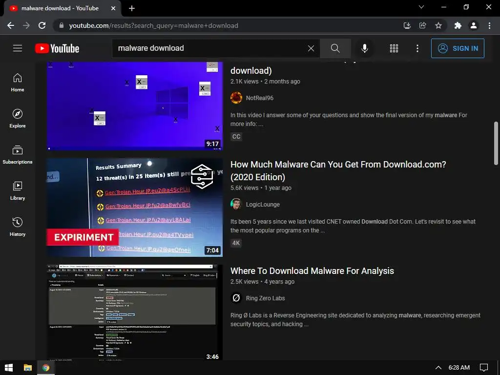The width and height of the screenshot is (500, 375).
Task: Click the 4K badge
Action: [x=236, y=243]
